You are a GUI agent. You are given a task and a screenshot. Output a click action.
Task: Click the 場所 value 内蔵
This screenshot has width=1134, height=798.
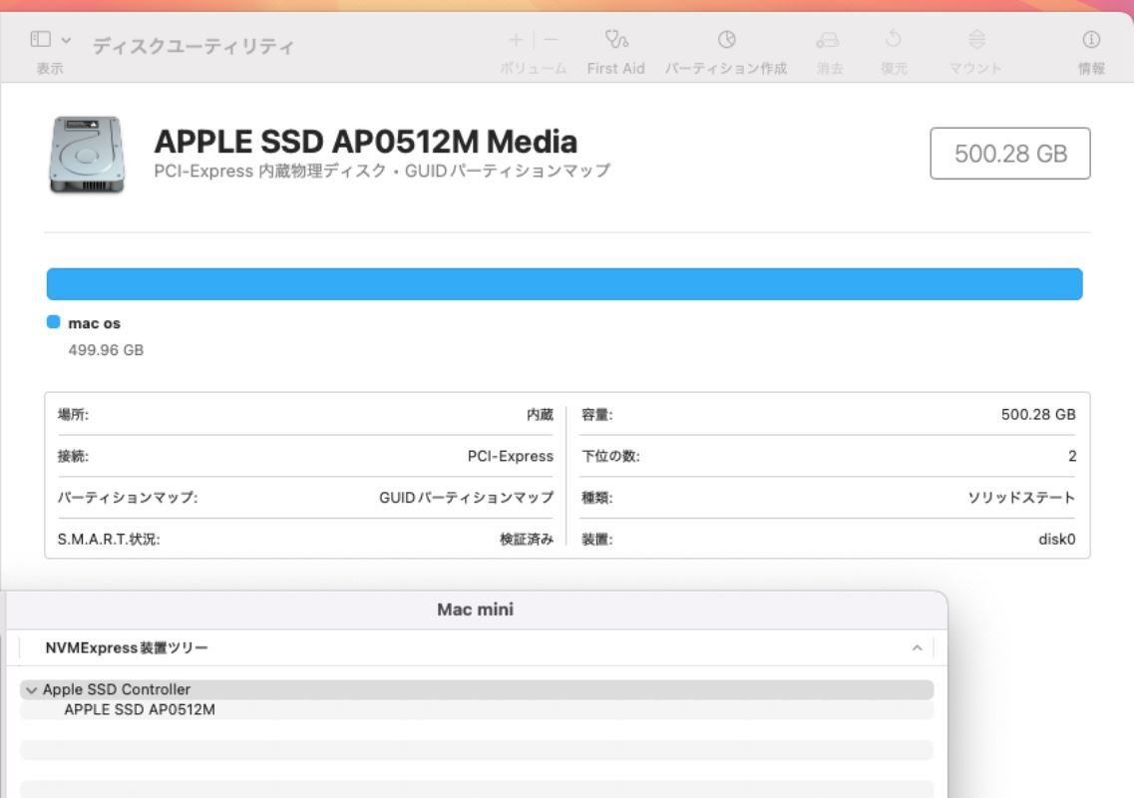[540, 415]
